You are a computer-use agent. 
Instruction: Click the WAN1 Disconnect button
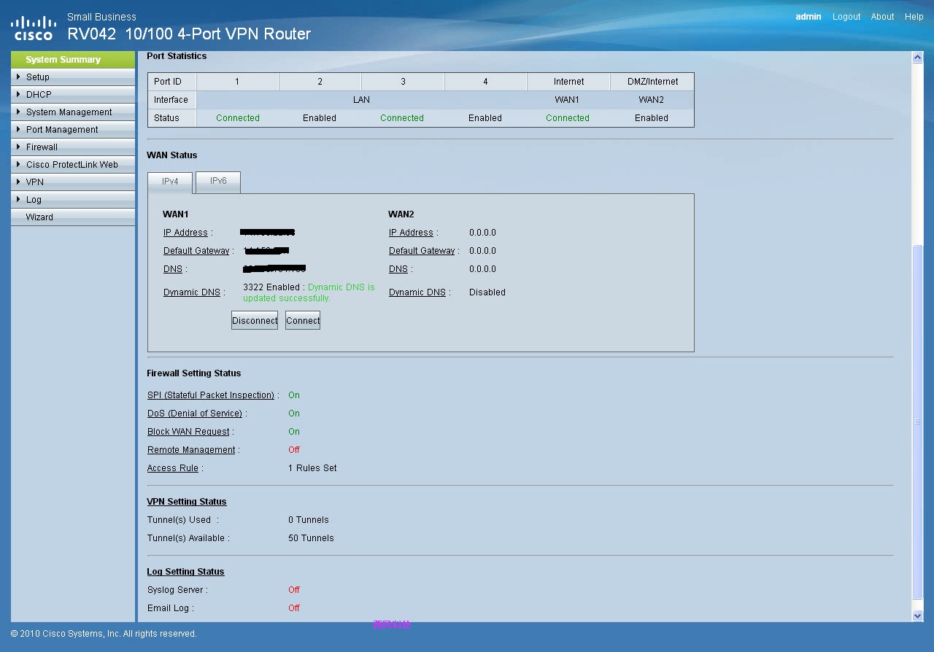(x=255, y=321)
